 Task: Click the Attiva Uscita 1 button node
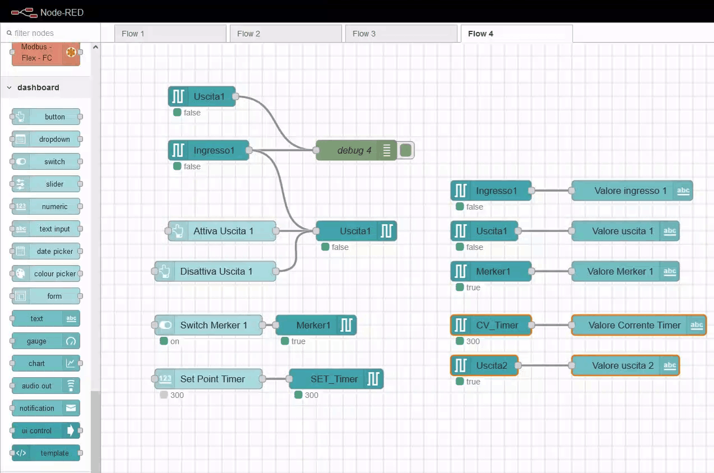click(x=223, y=231)
